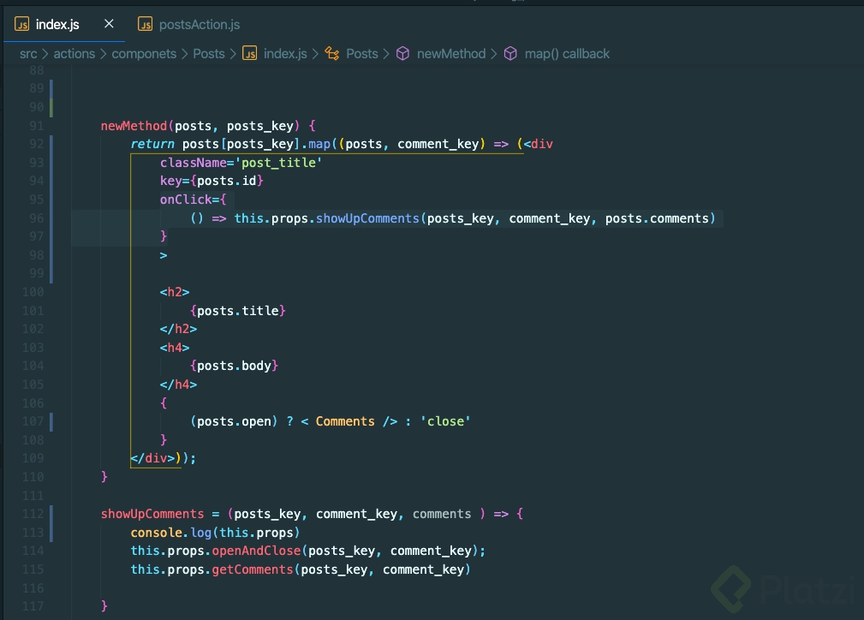Click the Posts class symbol icon in the breadcrumb
This screenshot has height=620, width=864.
click(x=332, y=53)
